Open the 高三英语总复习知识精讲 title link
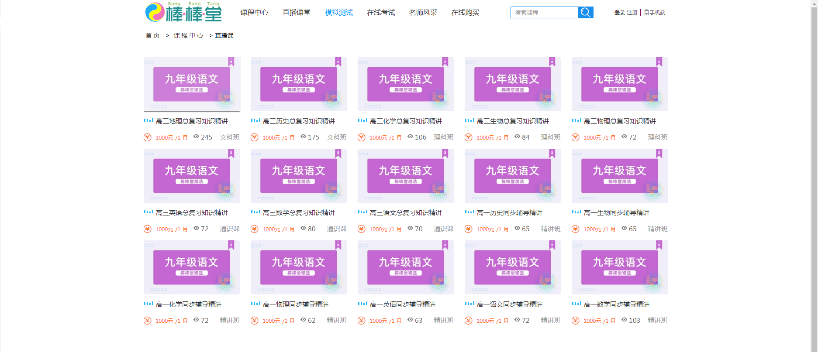818x352 pixels. (x=192, y=213)
